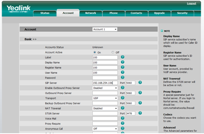The height and width of the screenshot is (134, 204).
Task: Expand Enable Outbound Proxy Server dropdown
Action: (105, 88)
